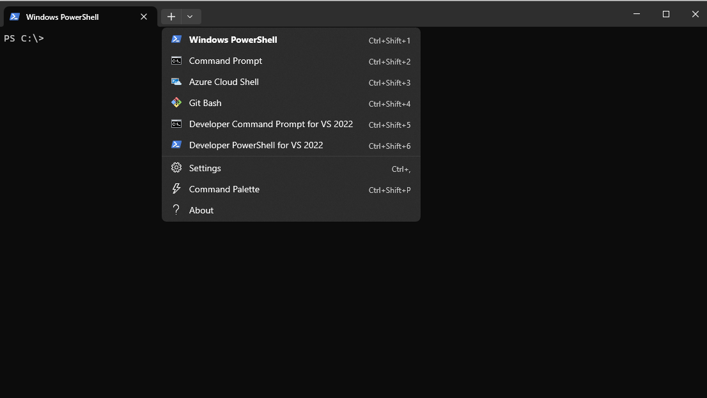Select the Windows PowerShell tab

[64, 17]
